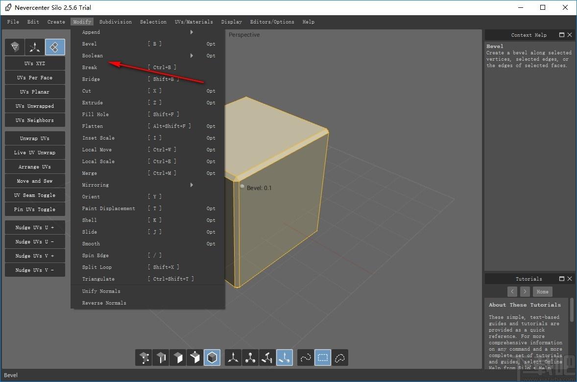The image size is (577, 382).
Task: Open Bevel options via Opt
Action: click(211, 44)
